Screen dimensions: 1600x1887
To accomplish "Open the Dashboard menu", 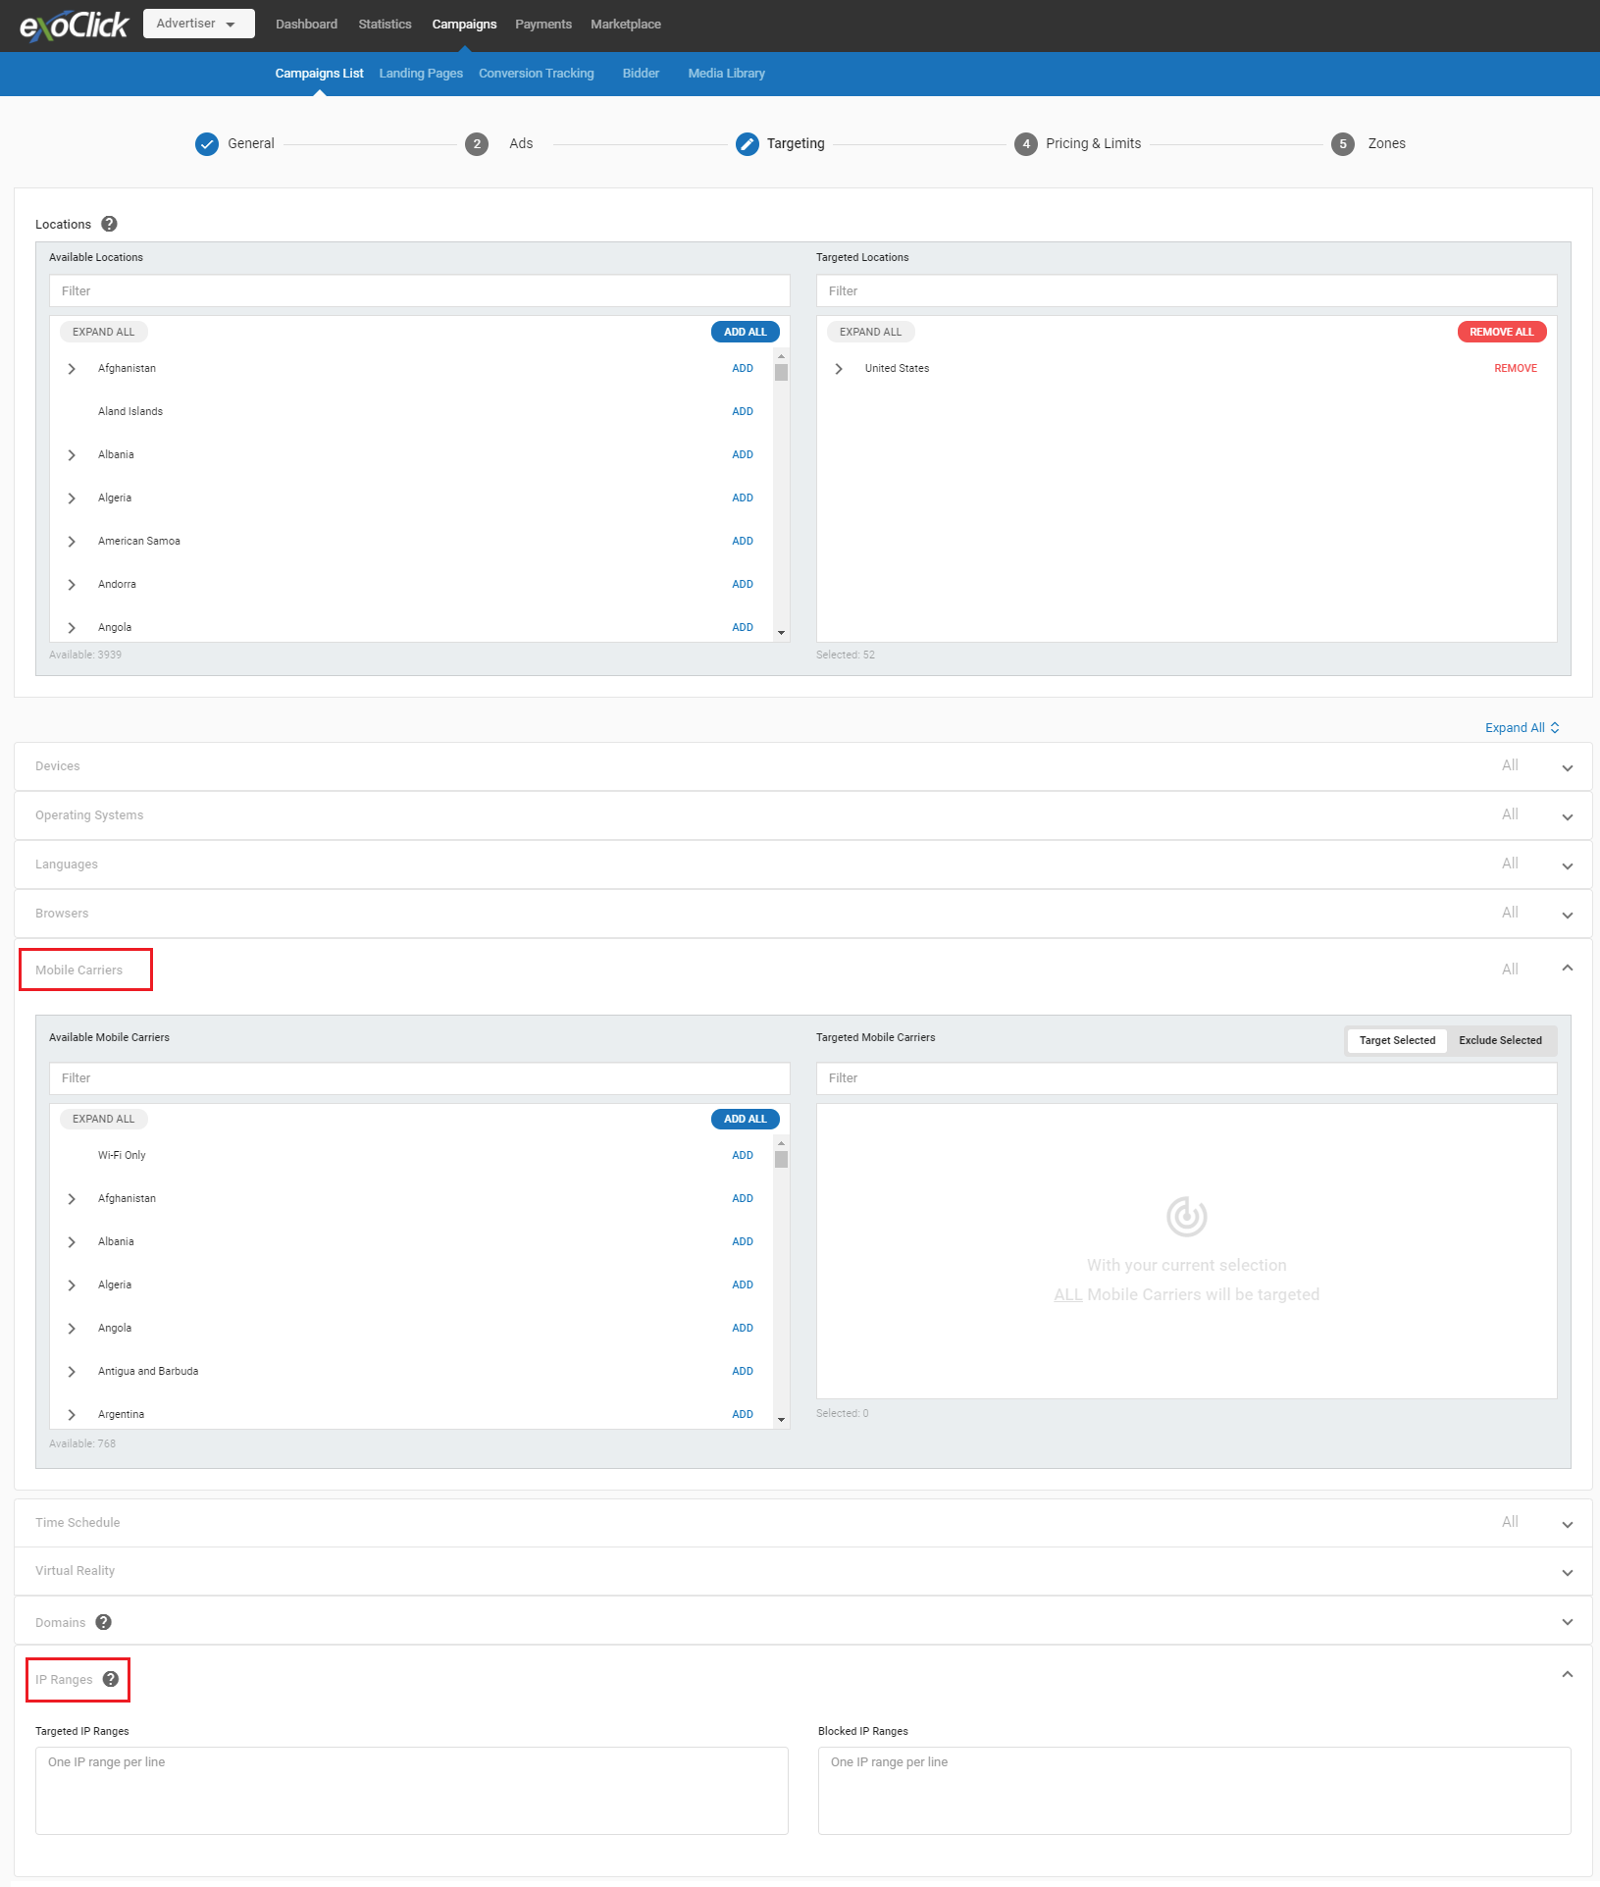I will [306, 24].
